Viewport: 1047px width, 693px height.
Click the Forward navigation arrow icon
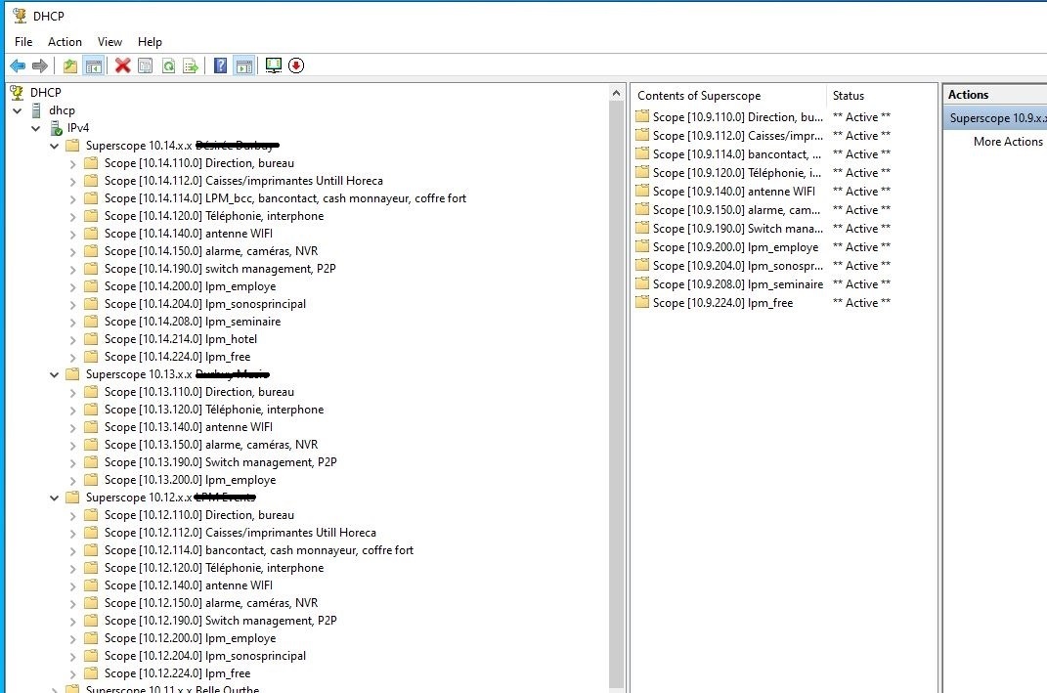coord(39,65)
